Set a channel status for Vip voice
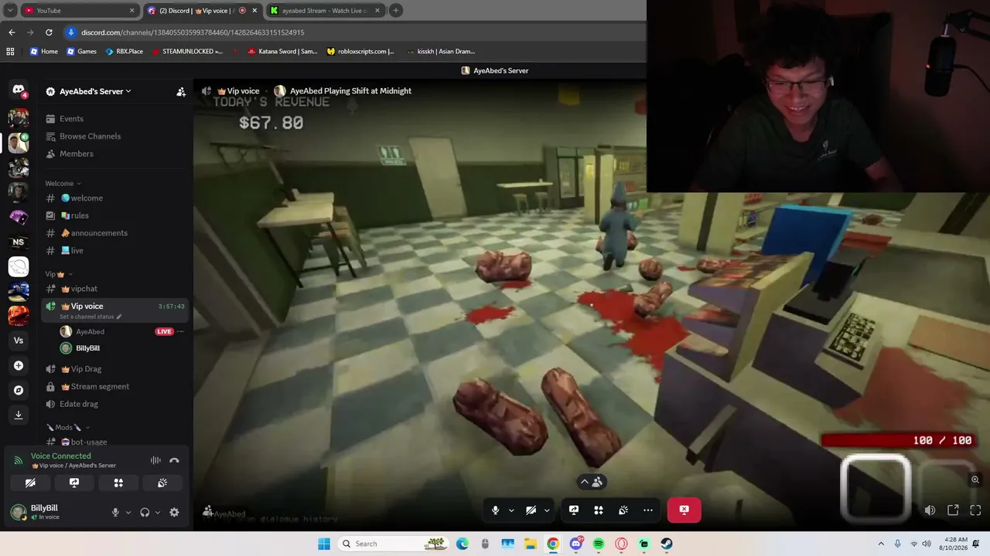Viewport: 990px width, 556px height. [90, 317]
